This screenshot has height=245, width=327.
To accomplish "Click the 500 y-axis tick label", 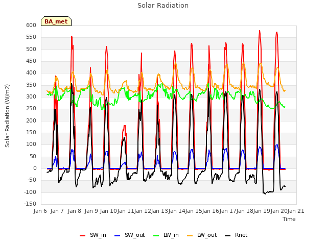I will tap(31, 49).
